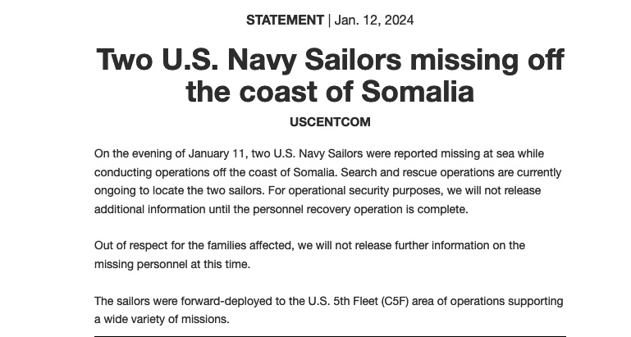The width and height of the screenshot is (631, 337).
Task: Click the USCENTCOM byline under the headline
Action: tap(330, 122)
